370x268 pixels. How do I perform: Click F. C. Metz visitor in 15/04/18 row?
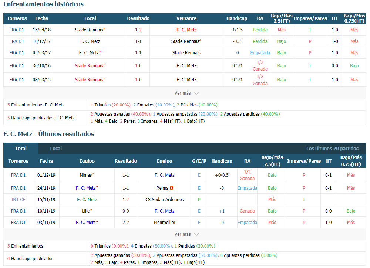[186, 30]
